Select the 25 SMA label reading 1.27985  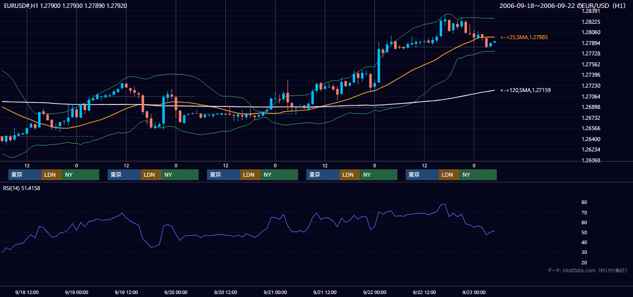tap(524, 37)
